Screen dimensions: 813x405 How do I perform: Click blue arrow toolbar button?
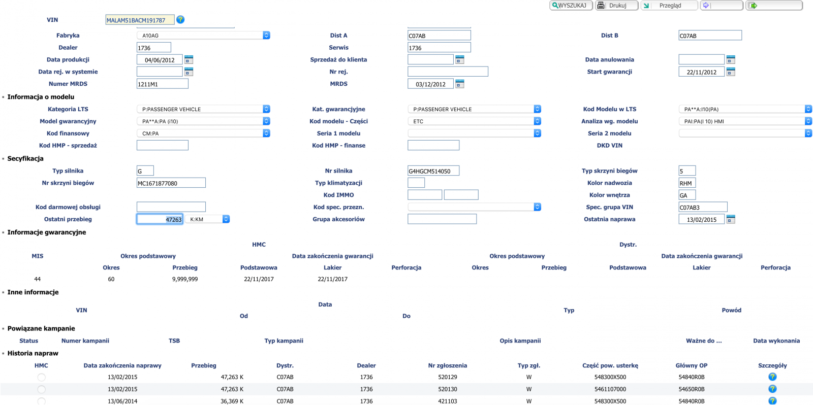pyautogui.click(x=721, y=6)
